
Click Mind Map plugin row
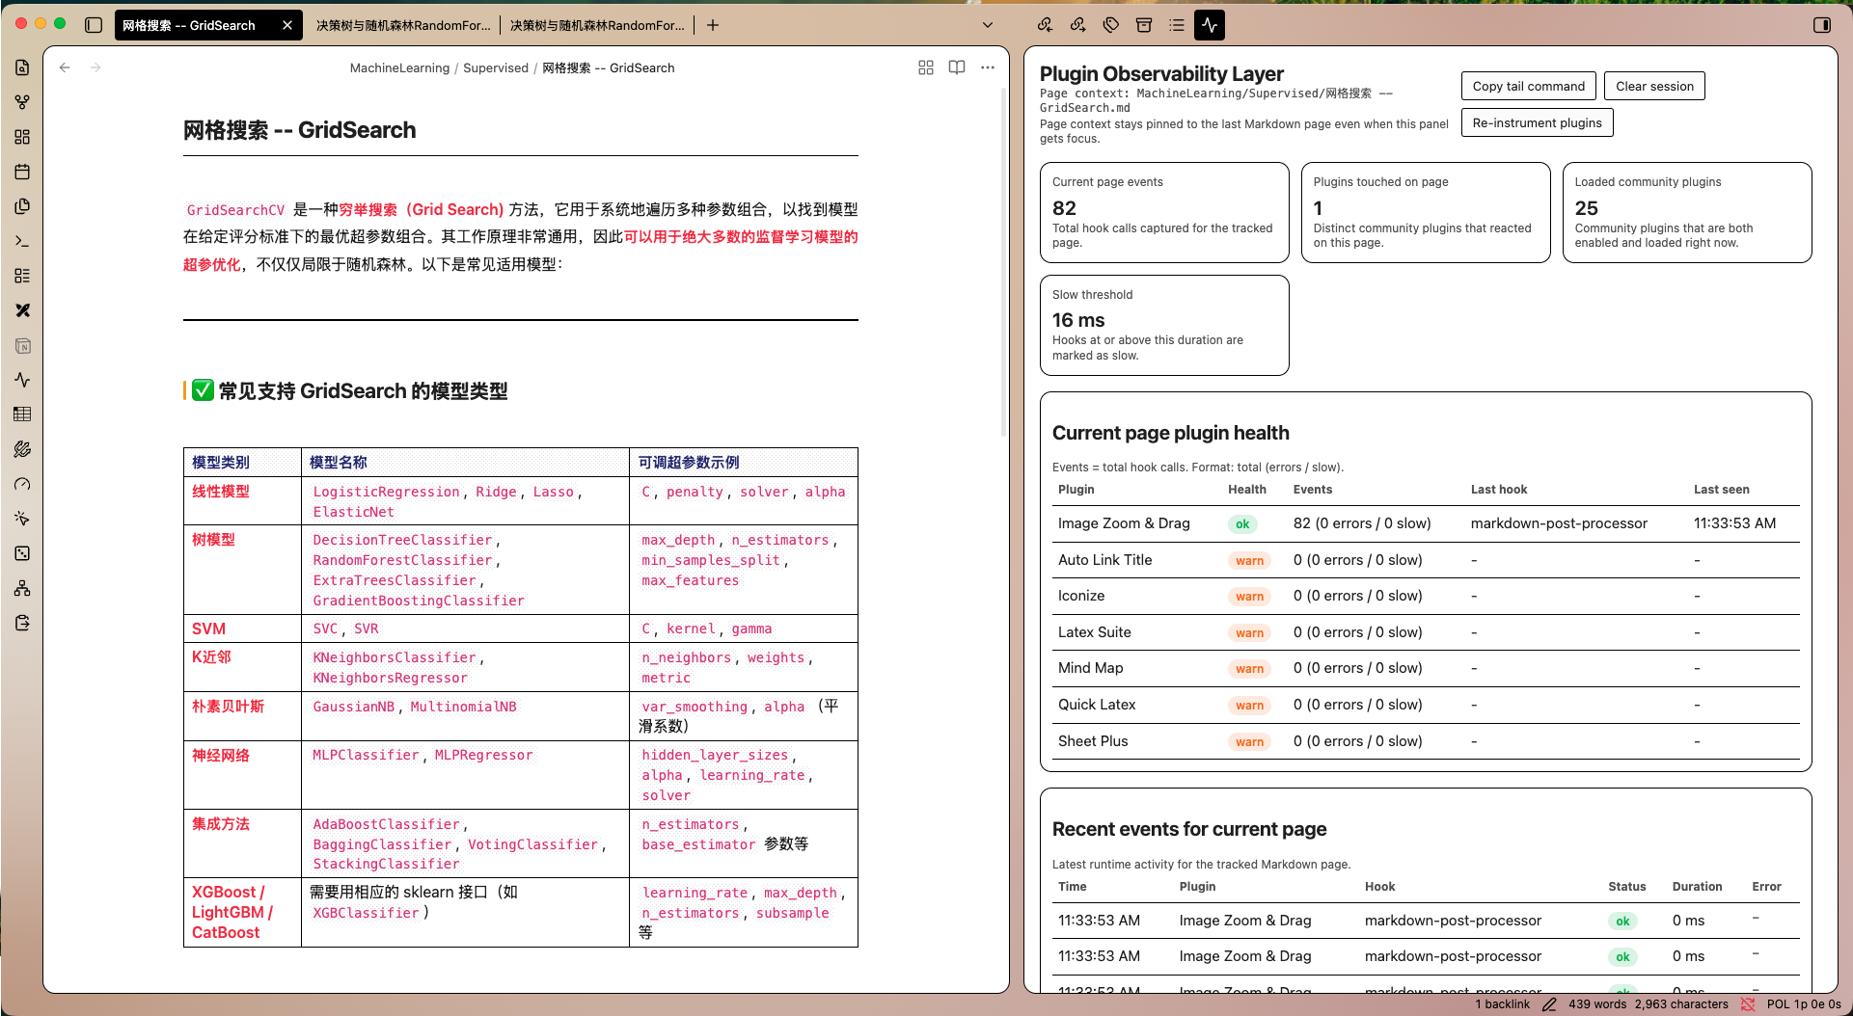[x=1426, y=668]
